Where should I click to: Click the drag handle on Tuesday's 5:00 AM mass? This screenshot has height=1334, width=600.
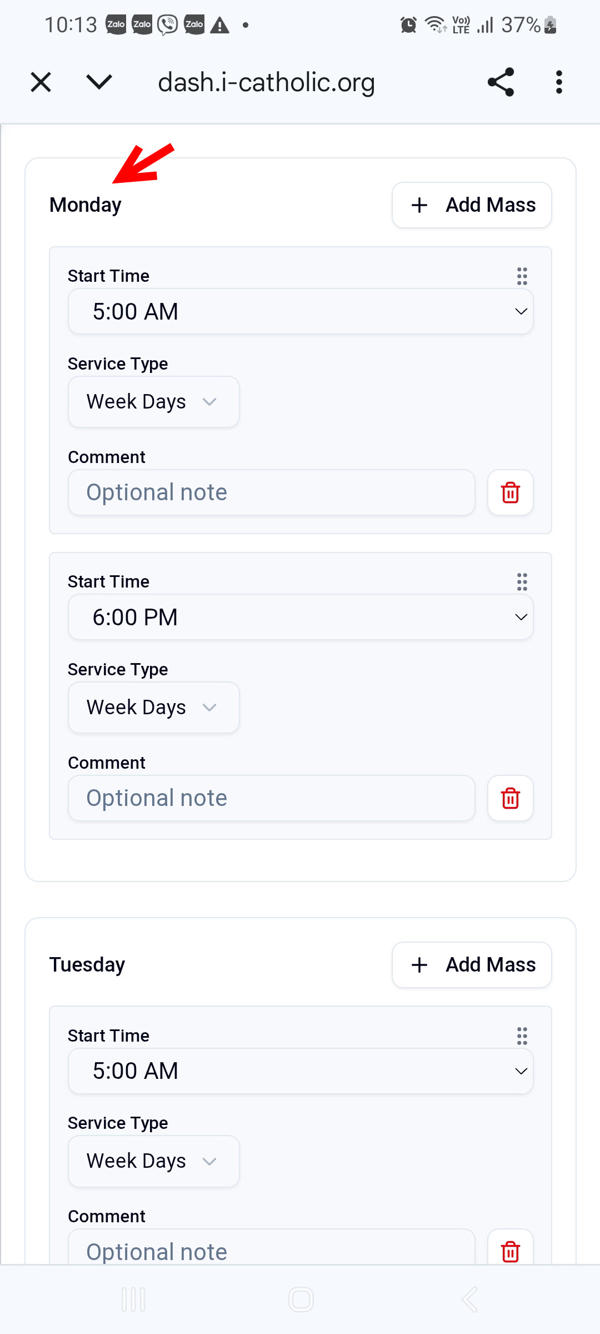522,1036
